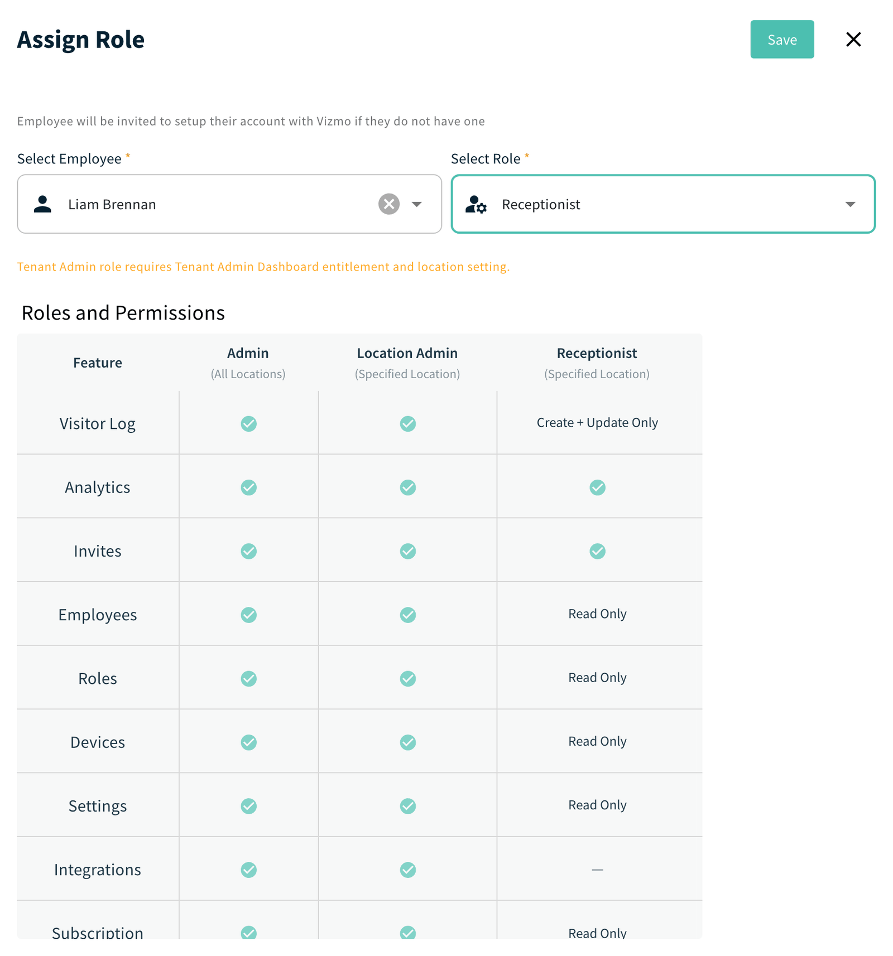Click 'Read Only' in Settings row
This screenshot has height=956, width=893.
click(x=597, y=805)
